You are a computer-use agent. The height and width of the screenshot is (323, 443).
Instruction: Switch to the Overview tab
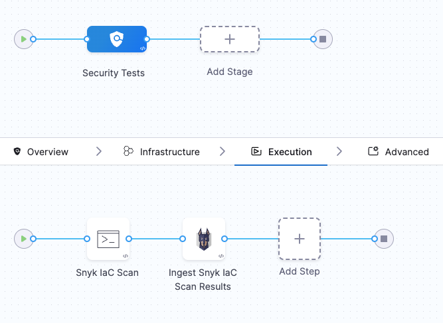click(41, 152)
